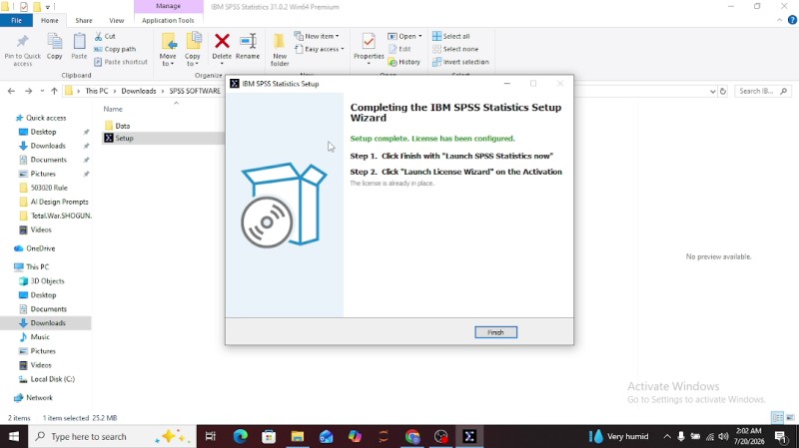Screen dimensions: 799x448
Task: Open the Copy to dropdown
Action: click(x=192, y=50)
